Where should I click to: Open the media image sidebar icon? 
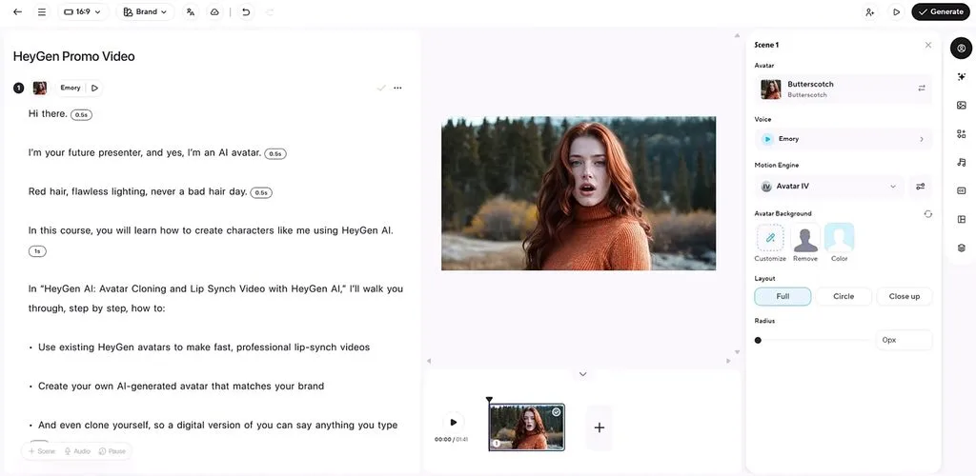[x=961, y=105]
